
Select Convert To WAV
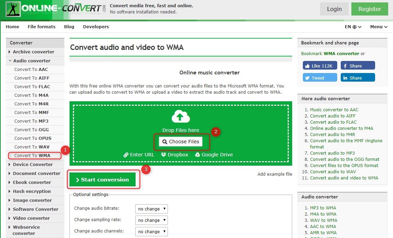click(x=32, y=147)
